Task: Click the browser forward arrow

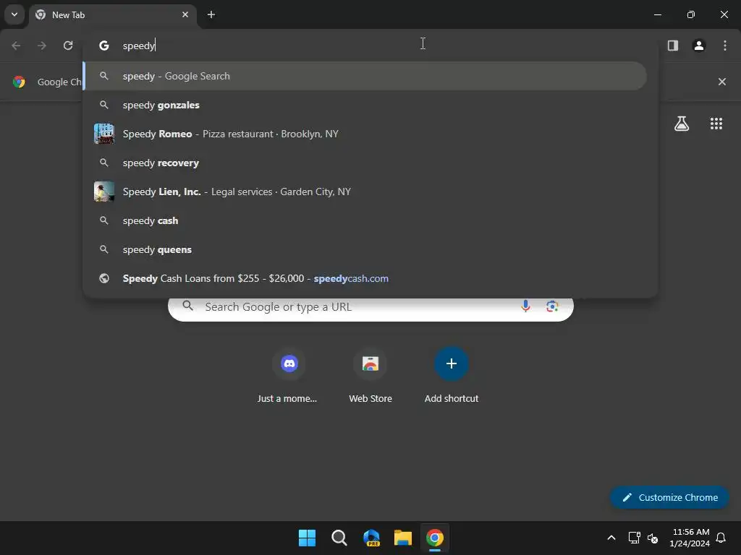Action: click(42, 46)
